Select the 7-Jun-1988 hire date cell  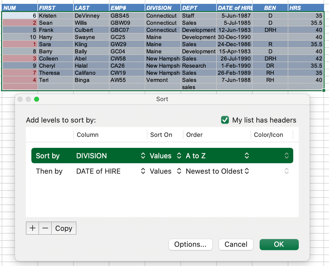coord(234,80)
